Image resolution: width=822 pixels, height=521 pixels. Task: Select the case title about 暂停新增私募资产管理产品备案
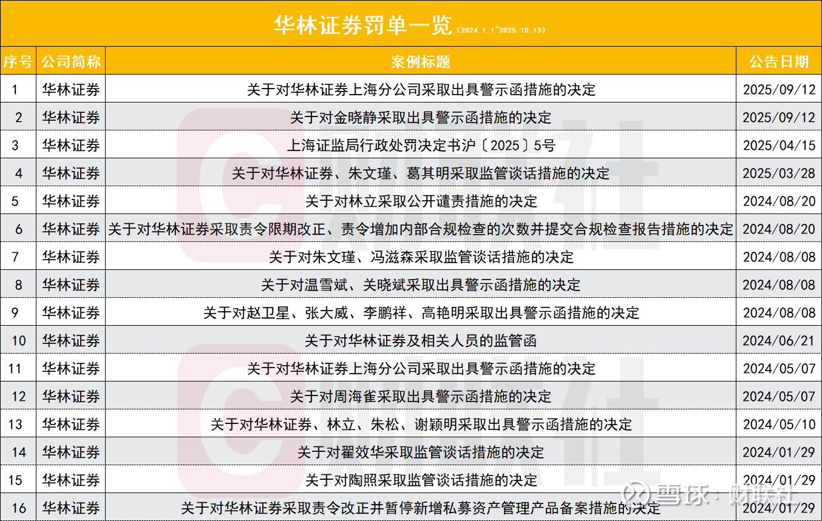[421, 508]
